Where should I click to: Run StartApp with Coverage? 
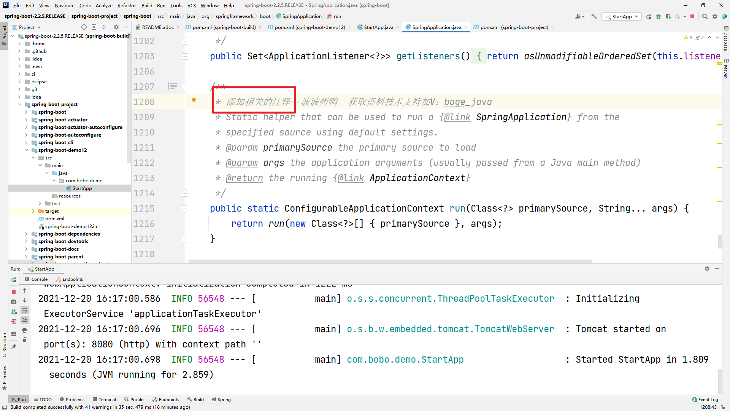668,16
